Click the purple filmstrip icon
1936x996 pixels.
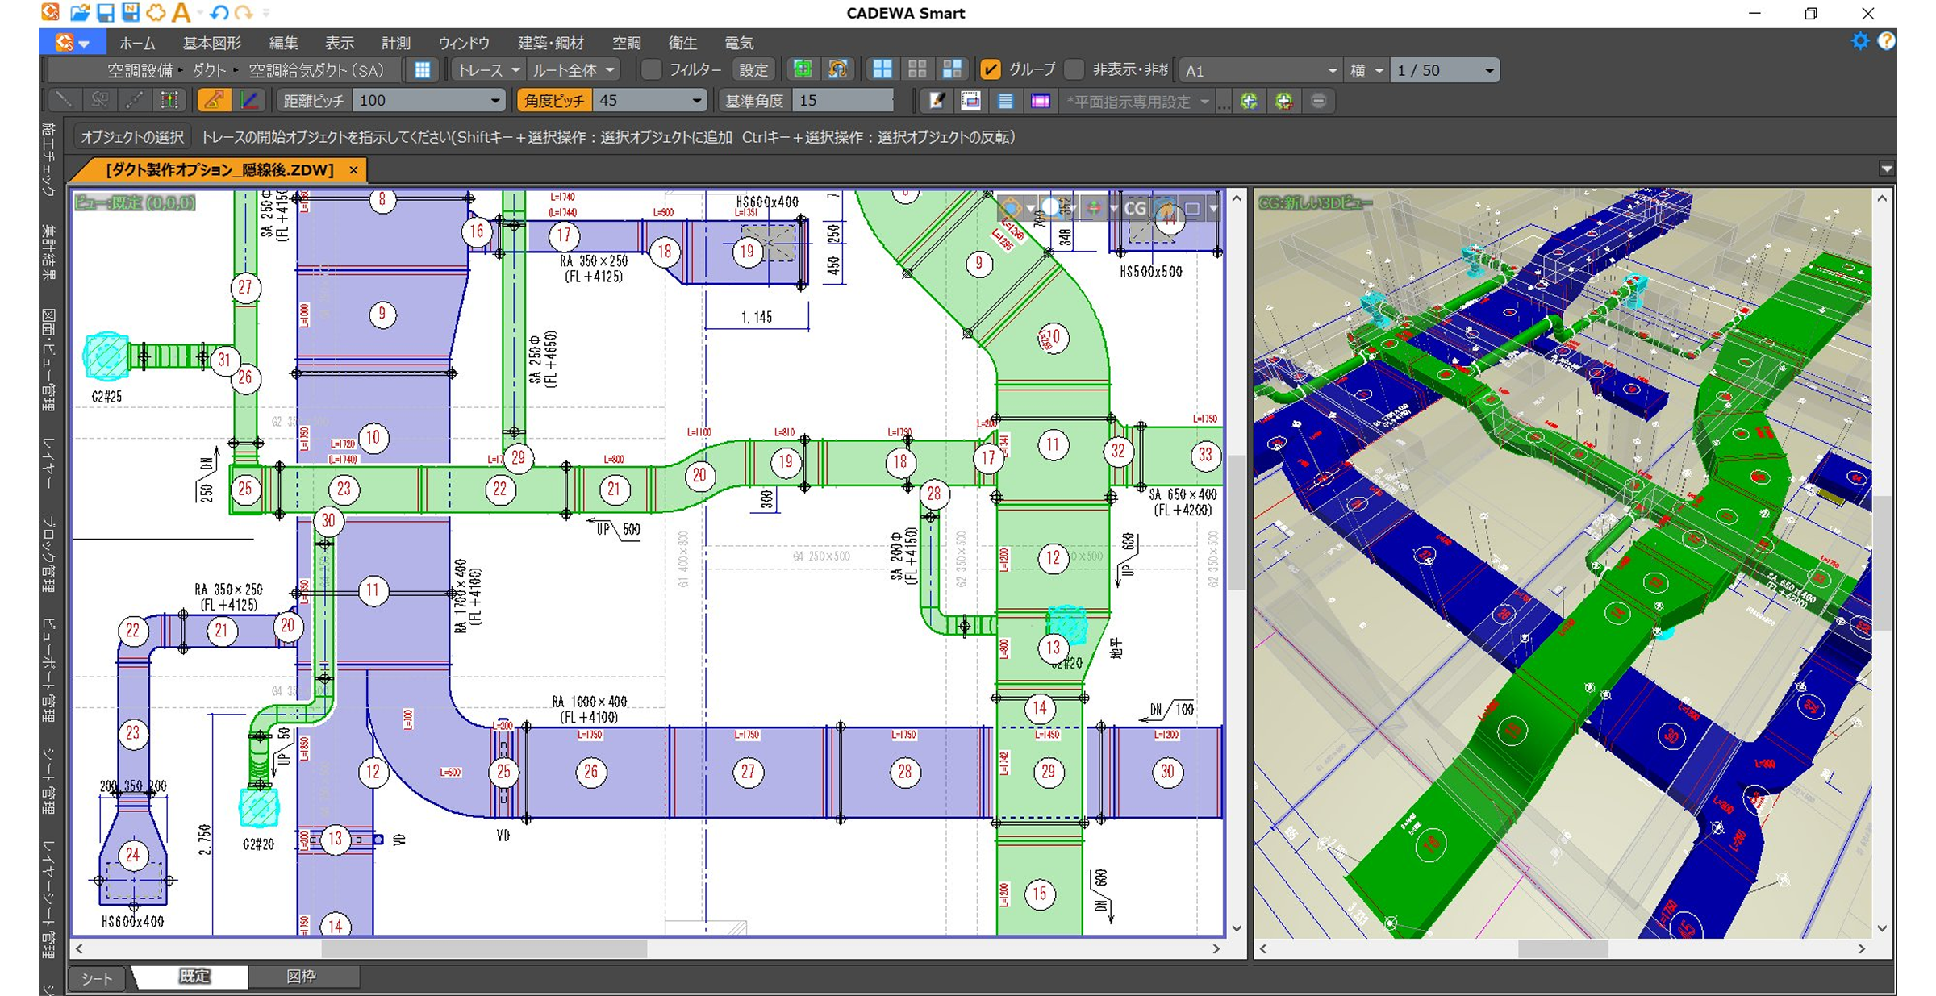1041,101
